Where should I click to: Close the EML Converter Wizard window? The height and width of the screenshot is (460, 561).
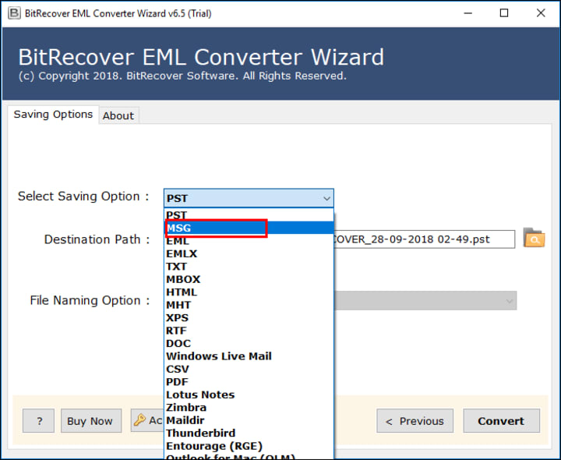point(541,13)
